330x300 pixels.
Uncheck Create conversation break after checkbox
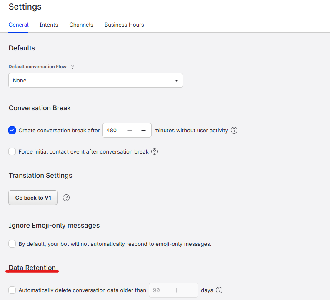tap(12, 130)
